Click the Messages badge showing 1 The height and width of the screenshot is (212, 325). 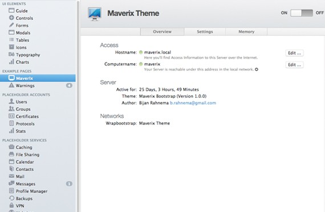click(x=69, y=184)
